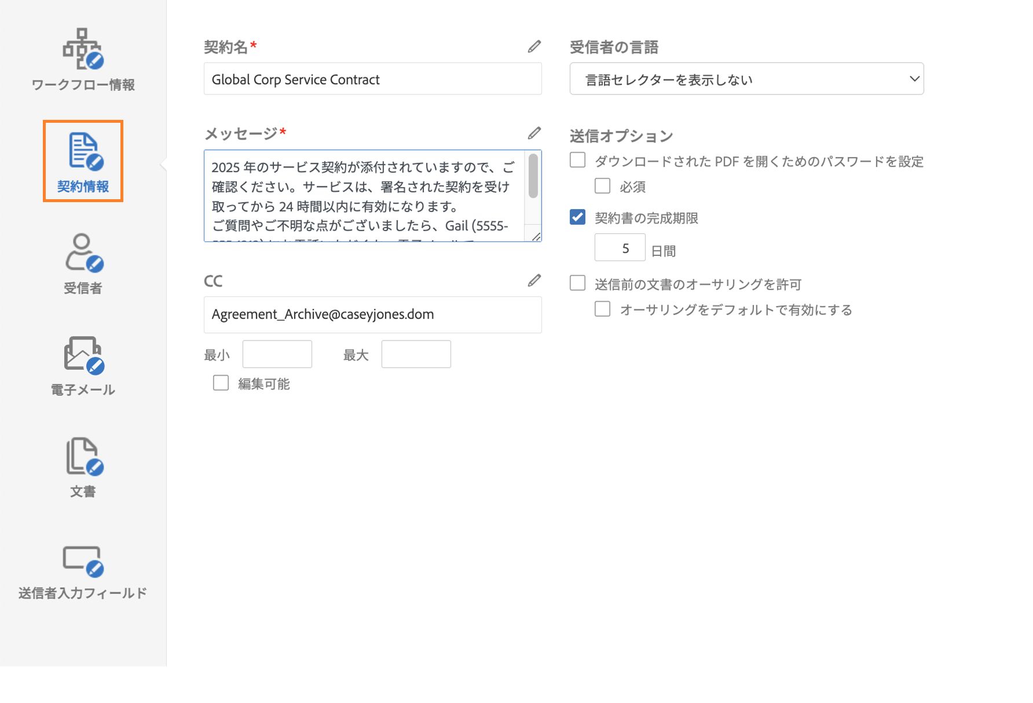Select the 契約情報 document icon
1033x703 pixels.
pos(86,152)
